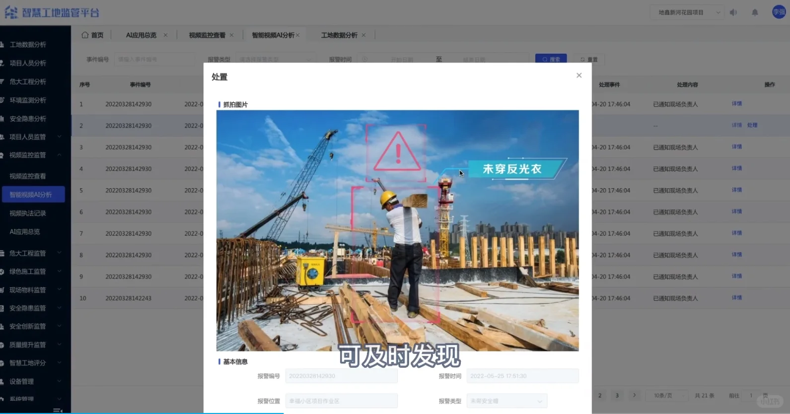This screenshot has width=790, height=414.
Task: Click event number 20220328142243 in row 10
Action: (x=128, y=298)
